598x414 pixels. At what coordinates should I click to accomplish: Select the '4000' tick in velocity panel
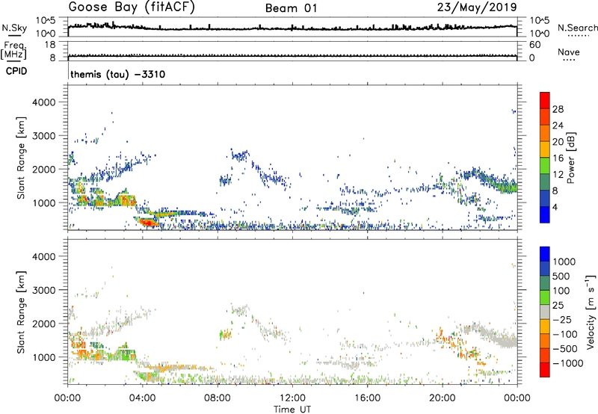point(43,256)
